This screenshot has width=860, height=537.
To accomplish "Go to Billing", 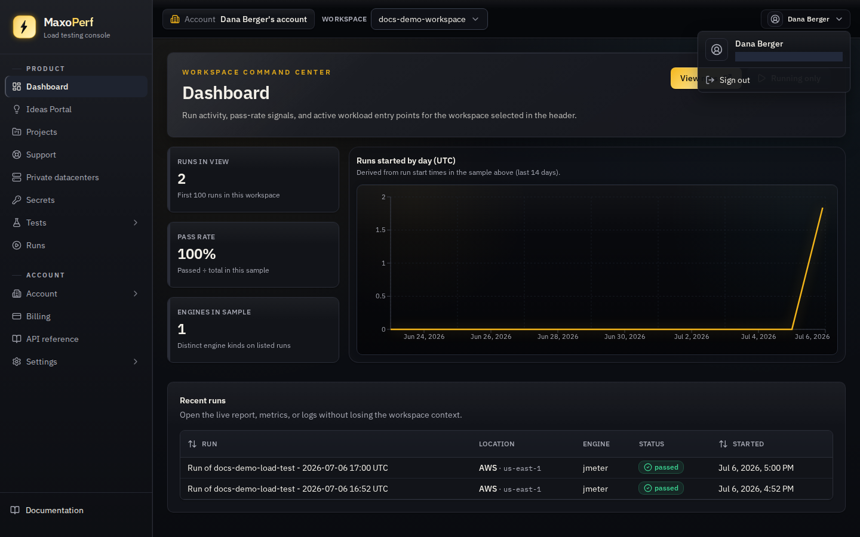I will click(x=76, y=316).
